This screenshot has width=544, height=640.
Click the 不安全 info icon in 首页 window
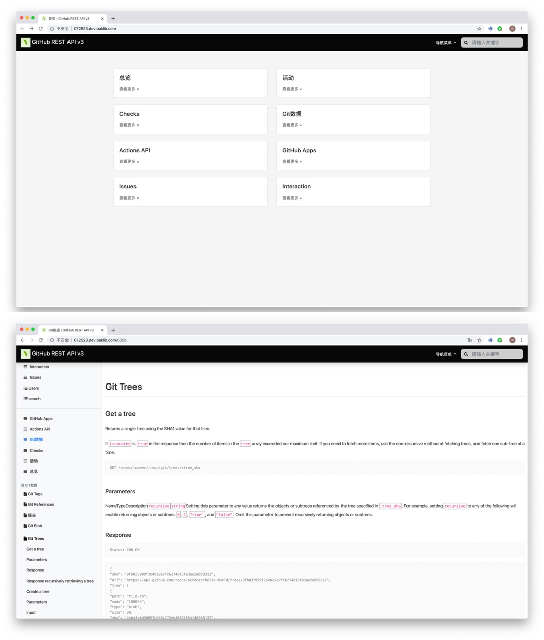click(52, 29)
